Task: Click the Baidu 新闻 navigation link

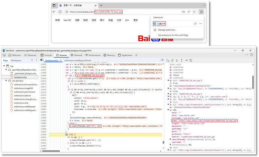Action: 57,20
